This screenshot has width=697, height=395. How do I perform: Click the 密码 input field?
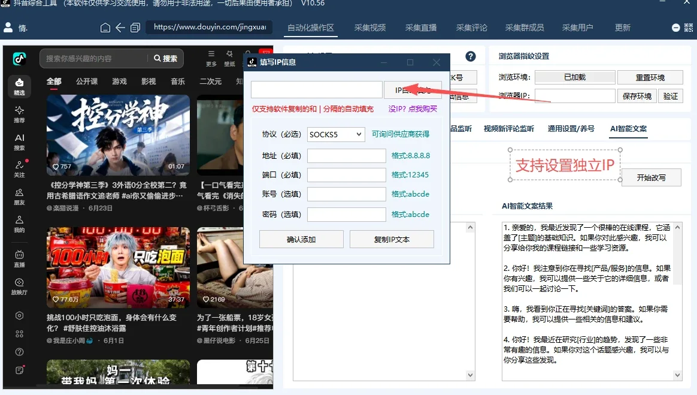click(x=346, y=215)
